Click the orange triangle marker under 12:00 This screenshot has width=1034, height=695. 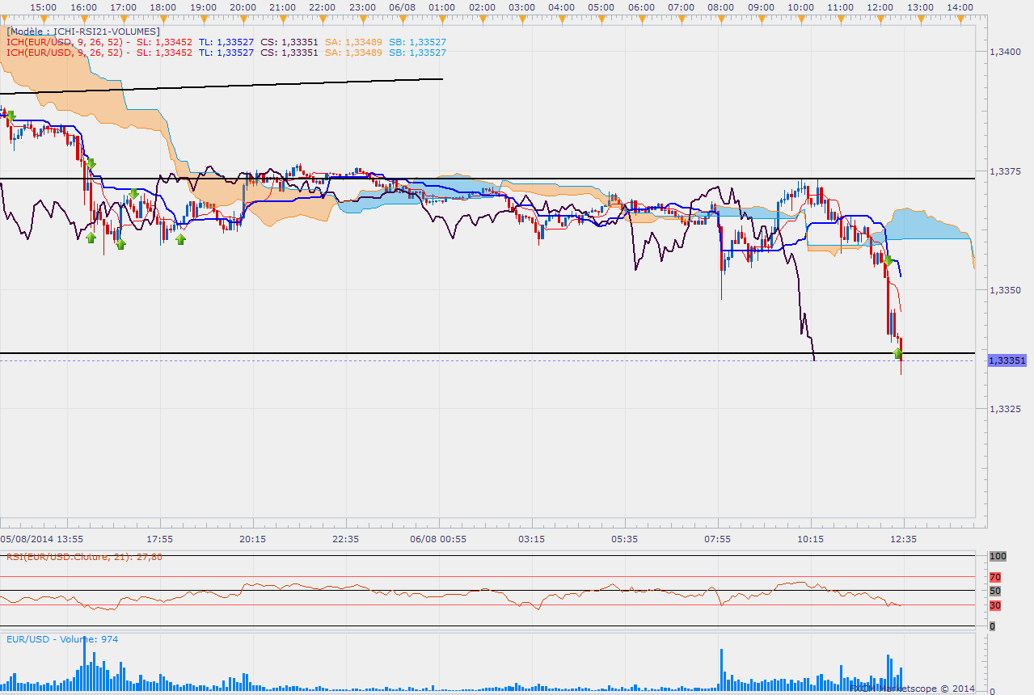pos(879,16)
